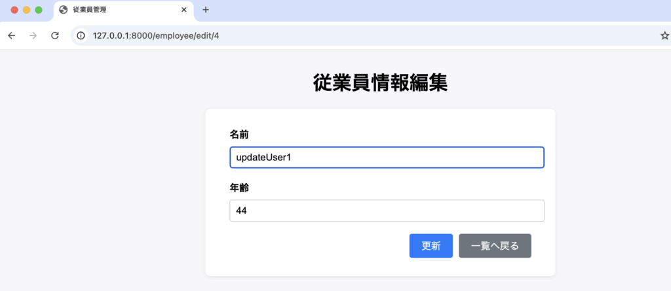This screenshot has width=671, height=291.
Task: Focus the 名前 field containing updateUser1
Action: 387,158
